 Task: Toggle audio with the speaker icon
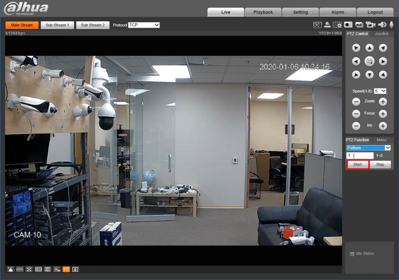click(x=382, y=25)
